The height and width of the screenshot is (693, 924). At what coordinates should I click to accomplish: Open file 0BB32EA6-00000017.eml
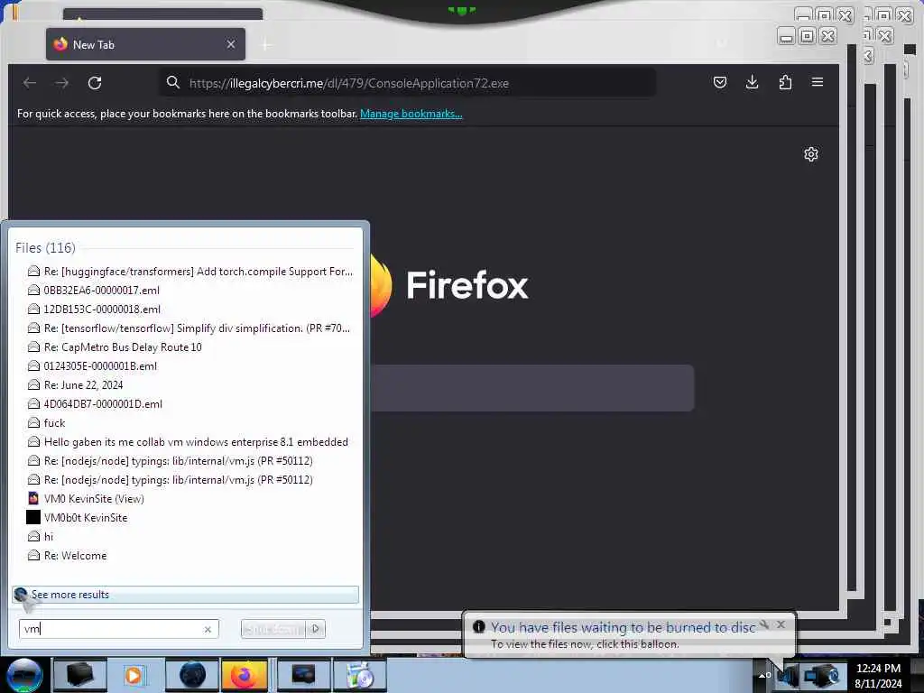click(x=94, y=290)
